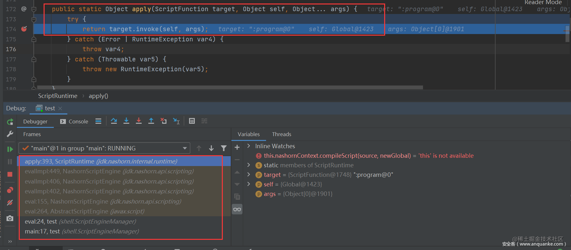The height and width of the screenshot is (250, 571).
Task: Pause the running program
Action: (10, 162)
